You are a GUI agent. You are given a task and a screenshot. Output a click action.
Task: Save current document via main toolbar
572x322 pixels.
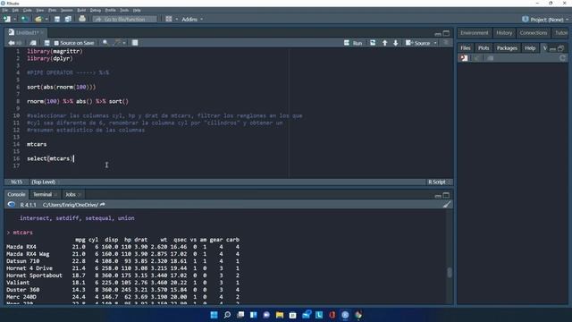coord(57,19)
